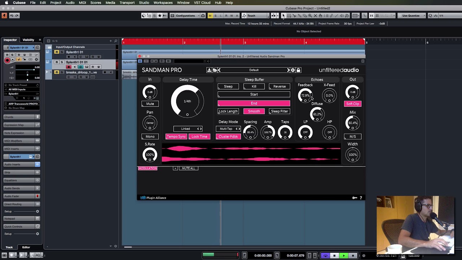Toggle Cluster Fdbk button
Image resolution: width=462 pixels, height=260 pixels.
228,136
